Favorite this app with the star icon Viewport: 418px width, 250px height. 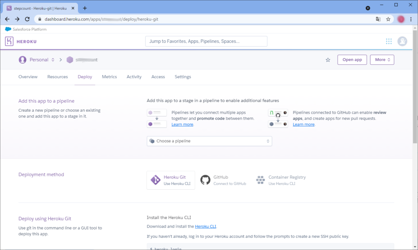pyautogui.click(x=328, y=60)
